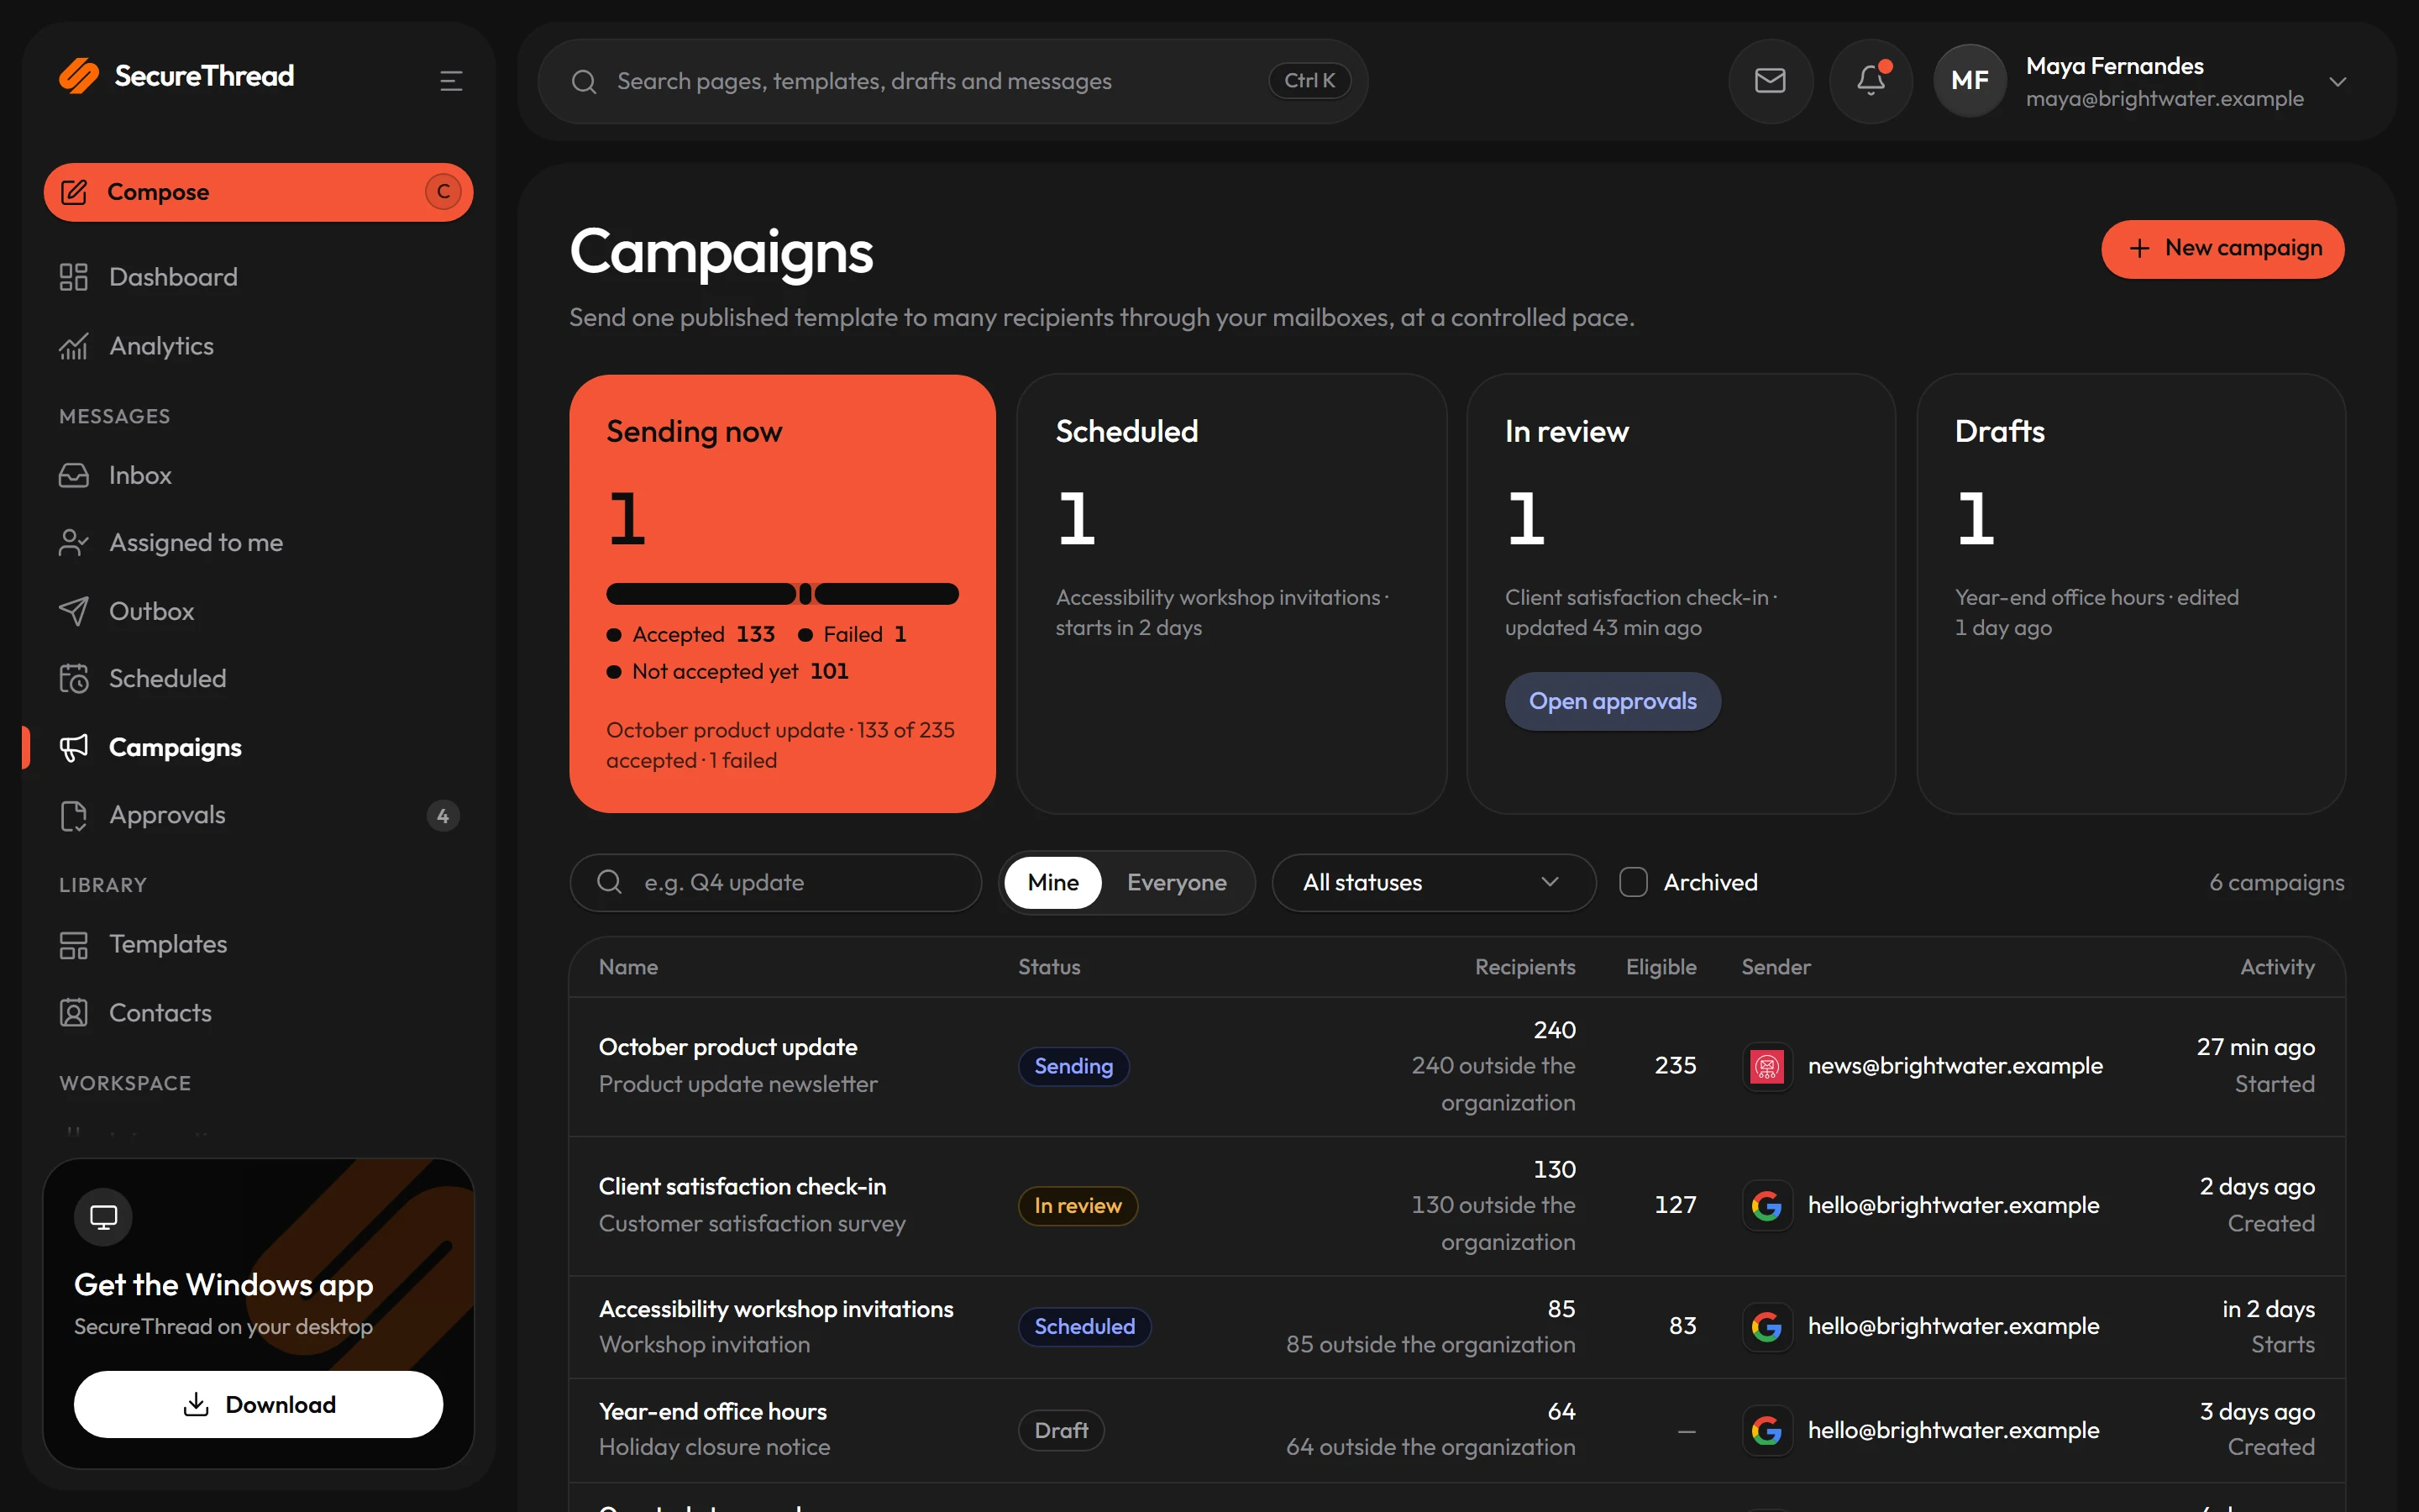Click the campaign search box e.g. Q4 update
Image resolution: width=2419 pixels, height=1512 pixels.
776,882
